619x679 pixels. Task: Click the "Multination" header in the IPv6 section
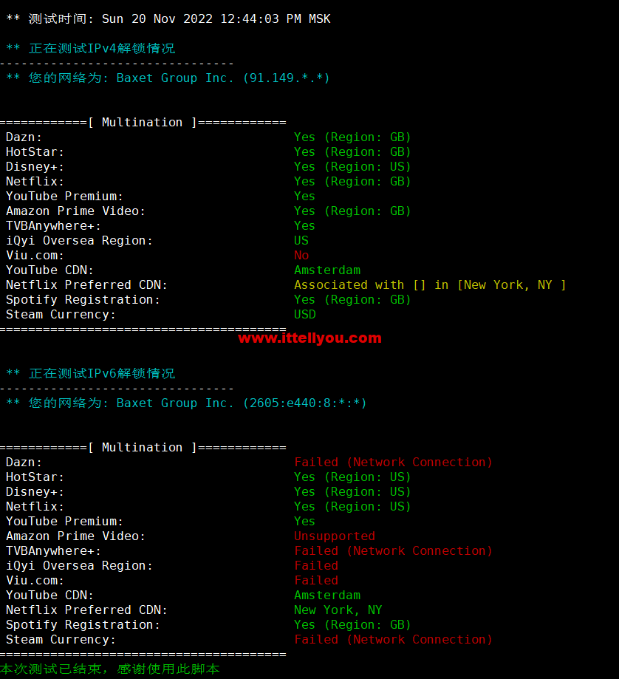pos(142,448)
